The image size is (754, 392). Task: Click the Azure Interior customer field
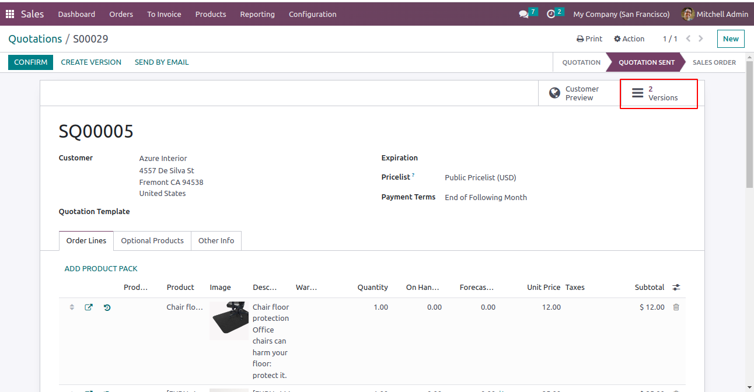(x=163, y=159)
